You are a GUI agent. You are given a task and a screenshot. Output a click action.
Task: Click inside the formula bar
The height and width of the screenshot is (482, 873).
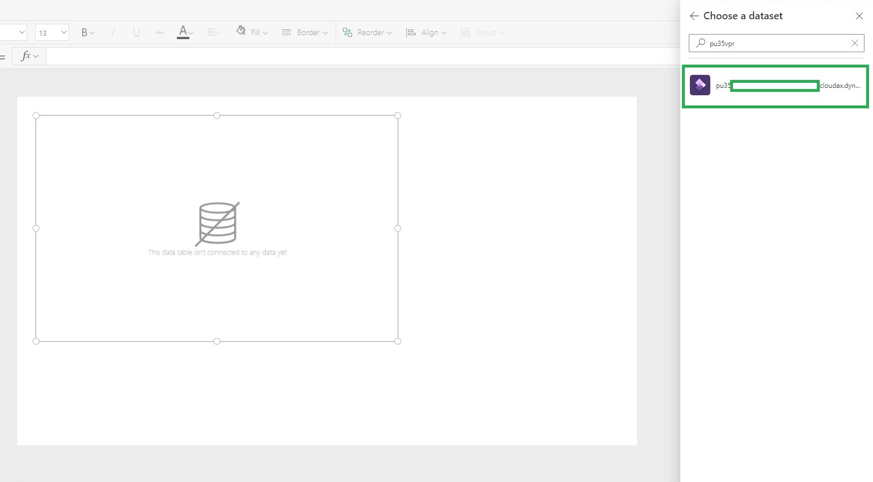pos(363,56)
